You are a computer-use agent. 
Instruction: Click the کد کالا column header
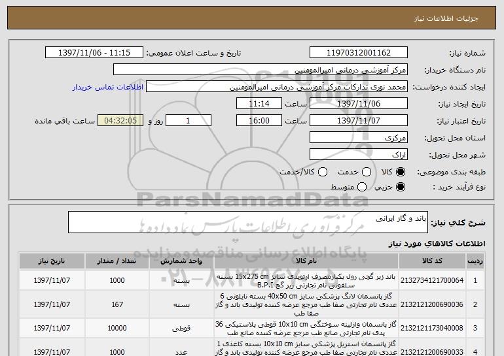(x=432, y=261)
